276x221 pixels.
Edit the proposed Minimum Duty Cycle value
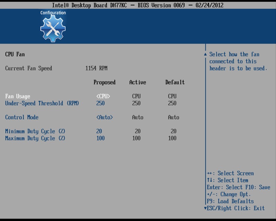(x=99, y=131)
